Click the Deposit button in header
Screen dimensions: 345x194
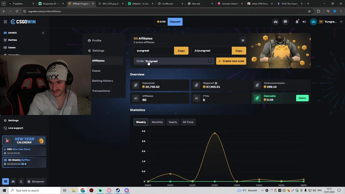(x=175, y=22)
